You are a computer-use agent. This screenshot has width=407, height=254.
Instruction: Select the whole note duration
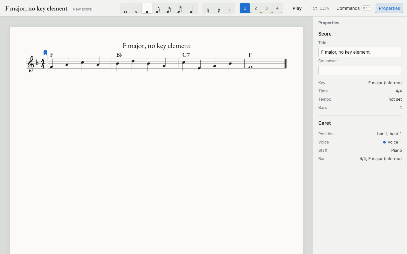point(125,8)
